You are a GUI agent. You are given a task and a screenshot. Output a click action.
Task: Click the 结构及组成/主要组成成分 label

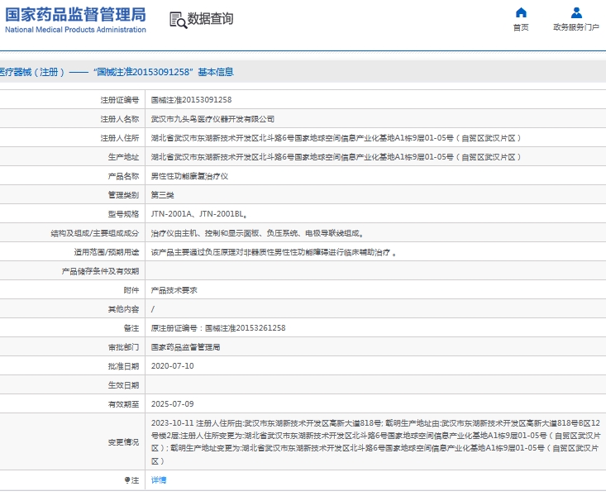(x=95, y=233)
